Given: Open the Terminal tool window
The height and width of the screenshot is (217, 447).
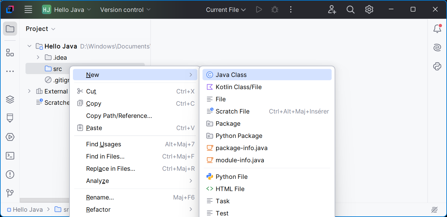Looking at the screenshot, I should 10,156.
